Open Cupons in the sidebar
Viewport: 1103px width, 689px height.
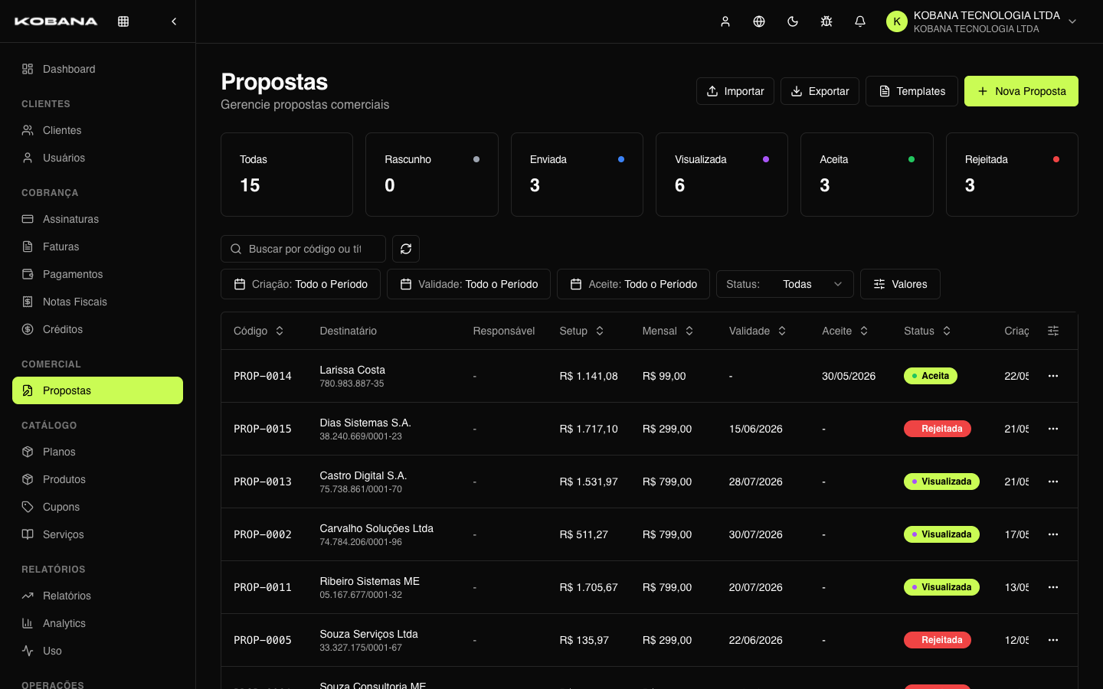coord(97,507)
